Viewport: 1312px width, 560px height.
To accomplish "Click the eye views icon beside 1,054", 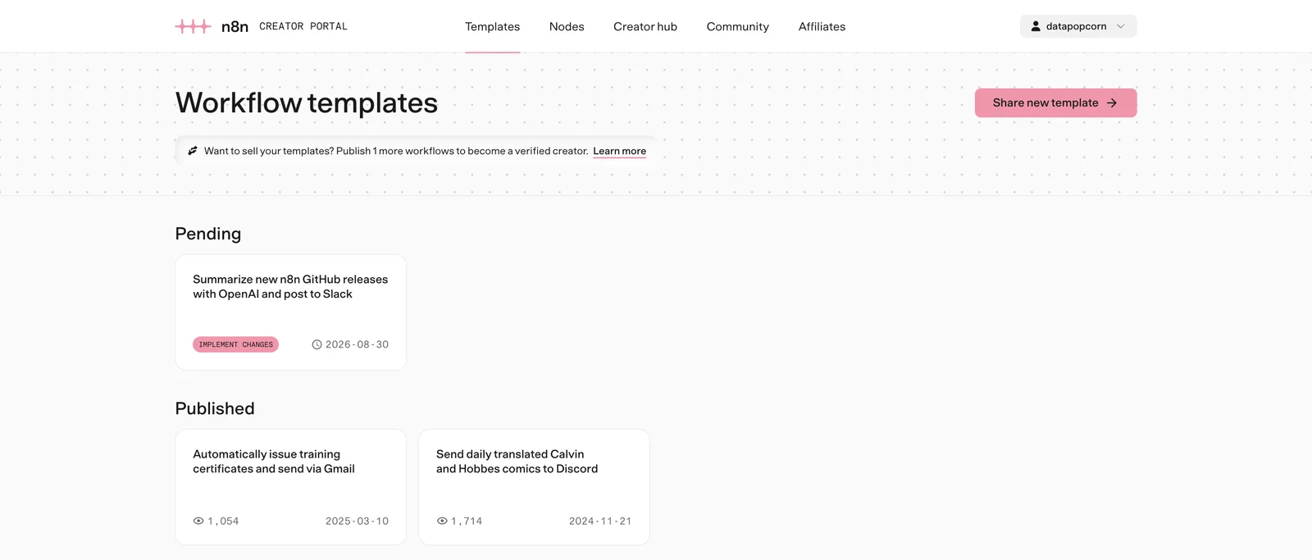I will tap(198, 521).
